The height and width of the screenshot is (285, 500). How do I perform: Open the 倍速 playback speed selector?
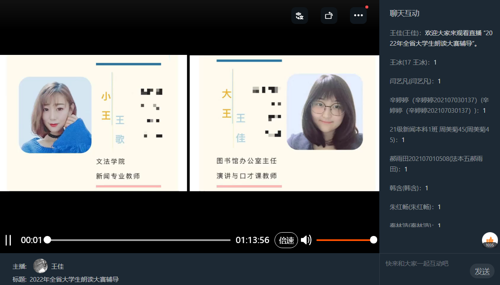(x=286, y=240)
